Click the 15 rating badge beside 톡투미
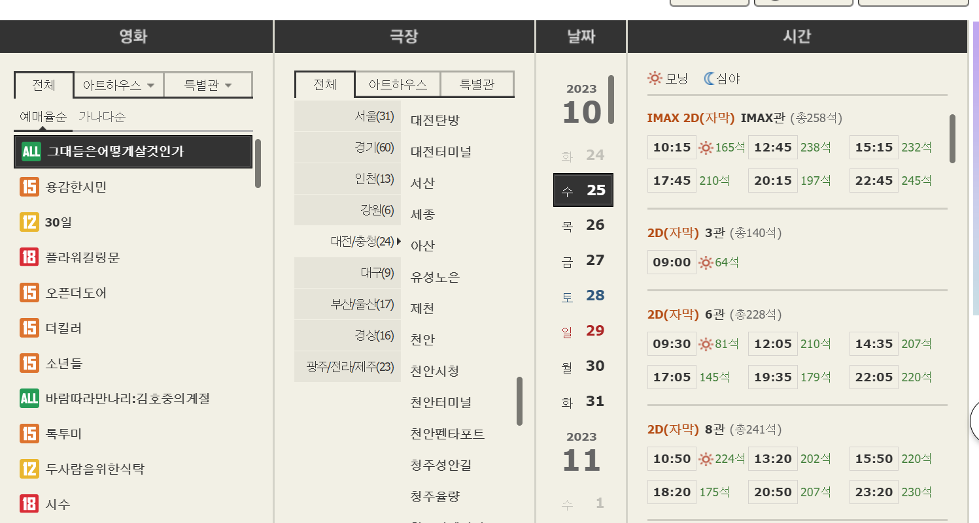The image size is (979, 523). tap(29, 434)
